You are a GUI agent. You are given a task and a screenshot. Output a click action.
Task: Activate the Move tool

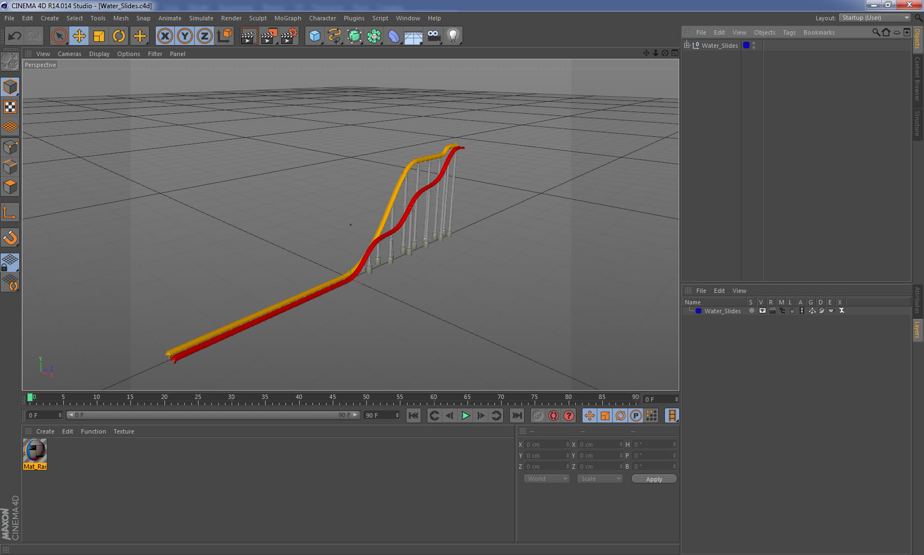coord(79,36)
